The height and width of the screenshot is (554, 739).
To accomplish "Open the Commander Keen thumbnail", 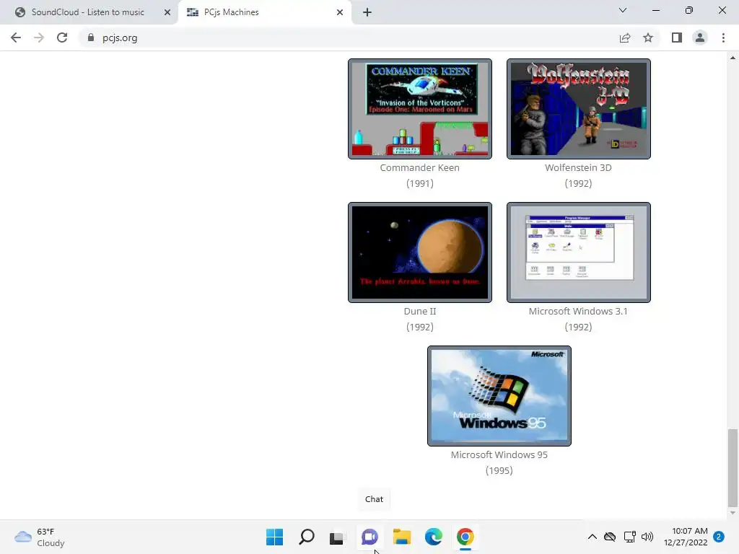I will click(x=420, y=109).
